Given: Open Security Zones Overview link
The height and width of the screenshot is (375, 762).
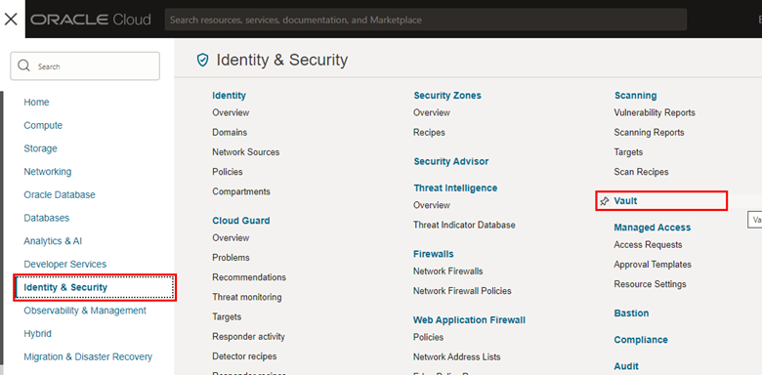Looking at the screenshot, I should 432,112.
